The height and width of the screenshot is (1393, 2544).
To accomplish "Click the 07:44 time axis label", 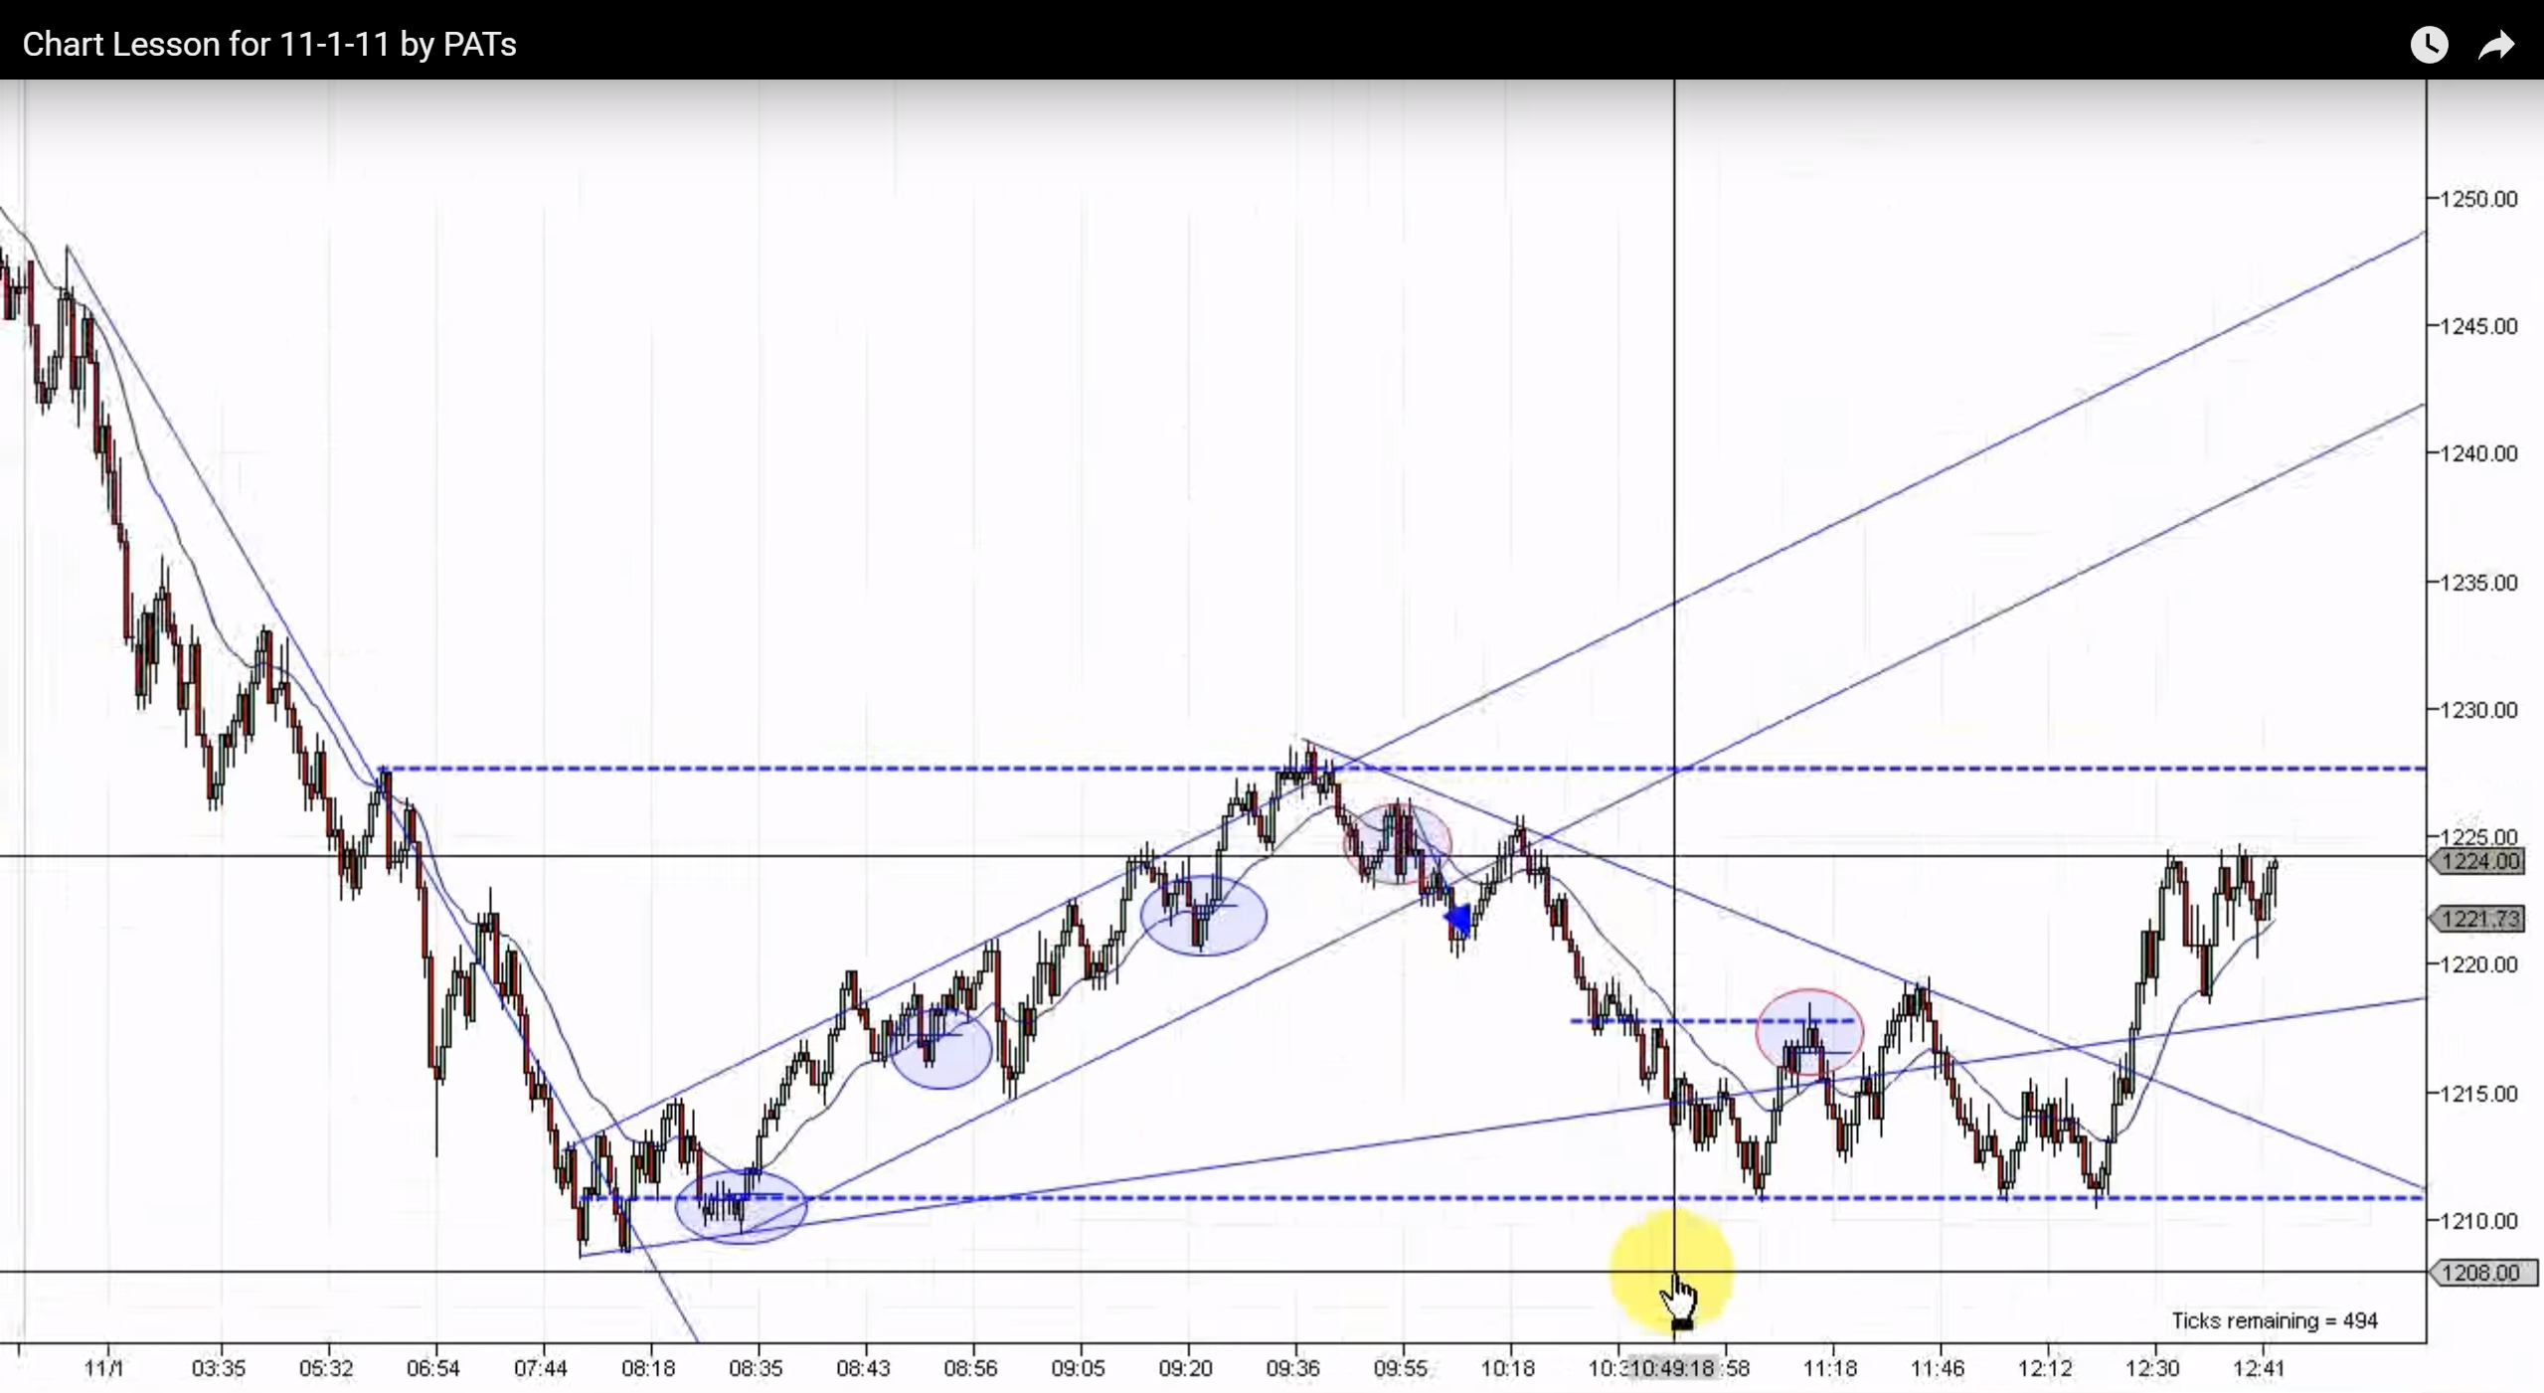I will tap(541, 1368).
